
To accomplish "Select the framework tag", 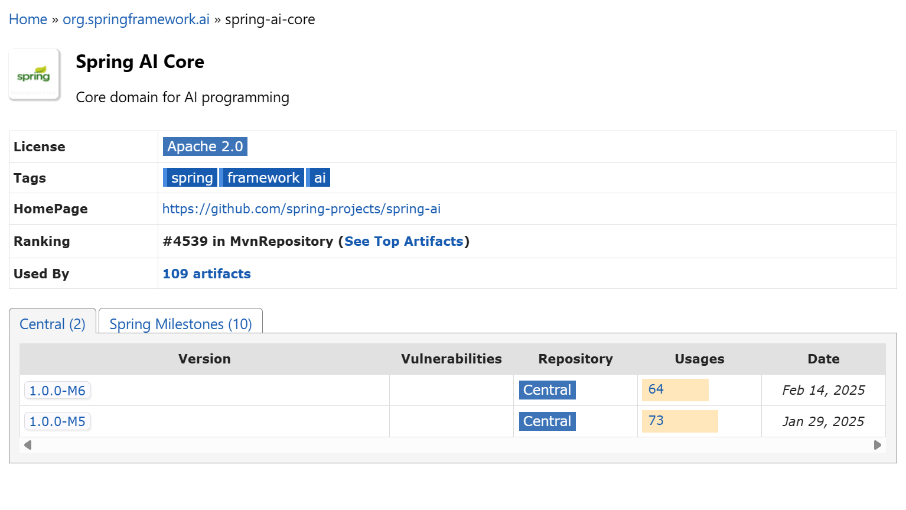I will 262,178.
